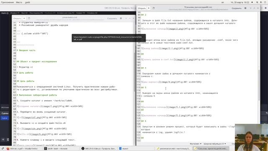Open clock showing Чт, 30 марта 16:22
This screenshot has height=151, width=268.
pyautogui.click(x=240, y=3)
